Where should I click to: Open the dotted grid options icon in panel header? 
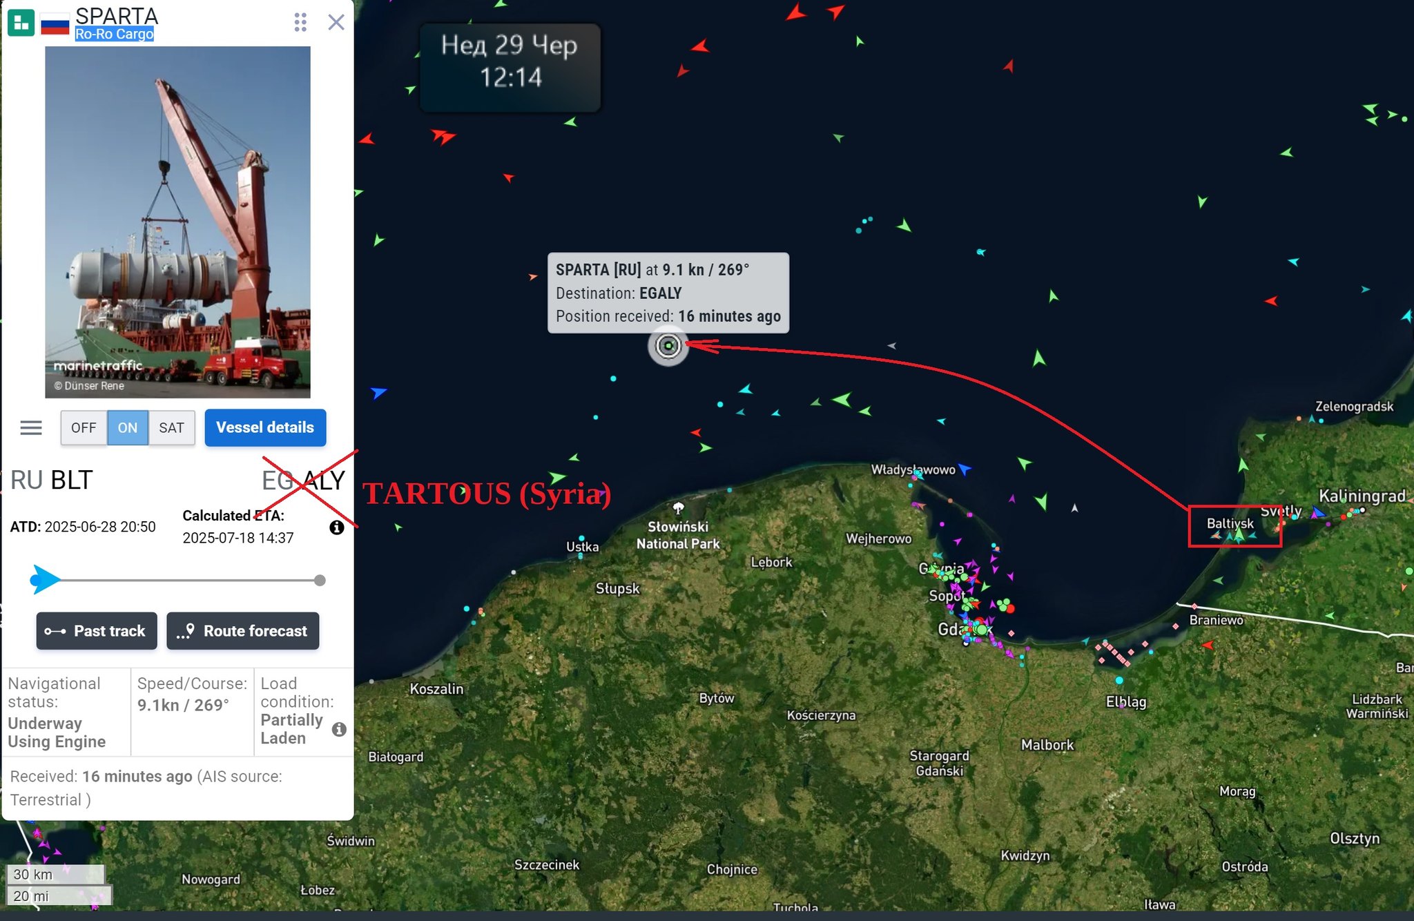tap(300, 22)
